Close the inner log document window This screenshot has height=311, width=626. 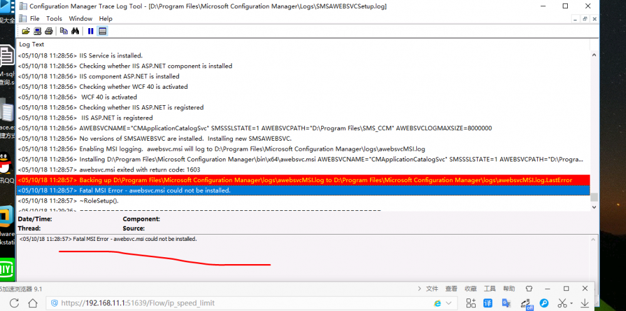(x=595, y=19)
